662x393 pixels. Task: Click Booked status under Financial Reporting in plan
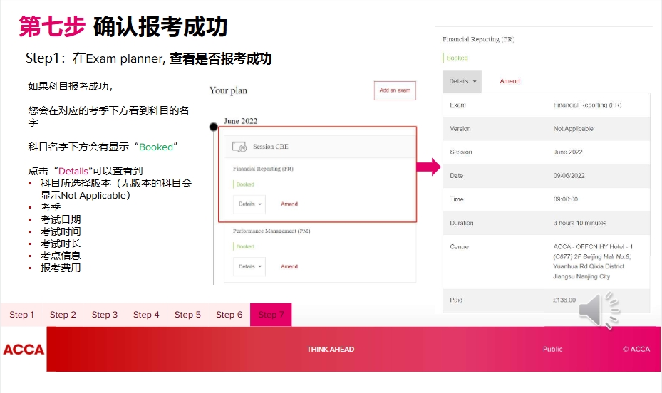point(245,184)
